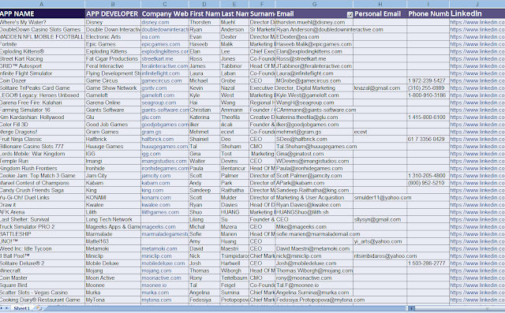Select the thorsten.muehl@disney.com email cell

click(x=314, y=22)
